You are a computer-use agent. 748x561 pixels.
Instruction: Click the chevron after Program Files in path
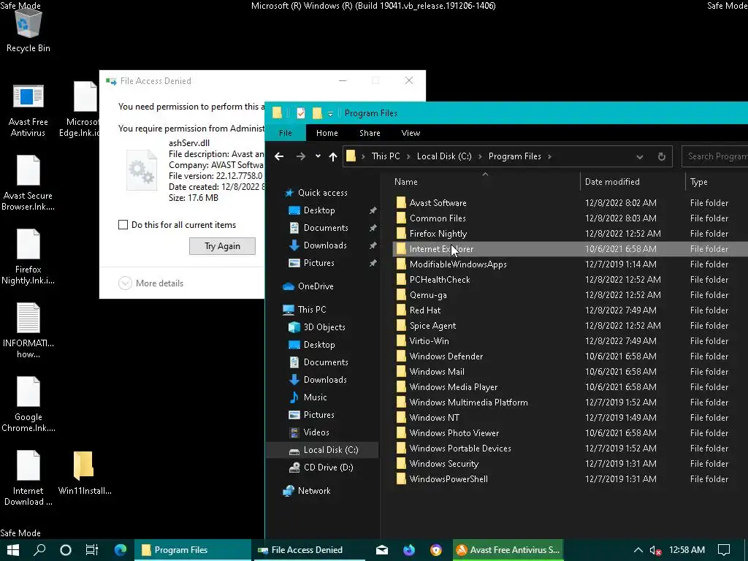[x=549, y=156]
